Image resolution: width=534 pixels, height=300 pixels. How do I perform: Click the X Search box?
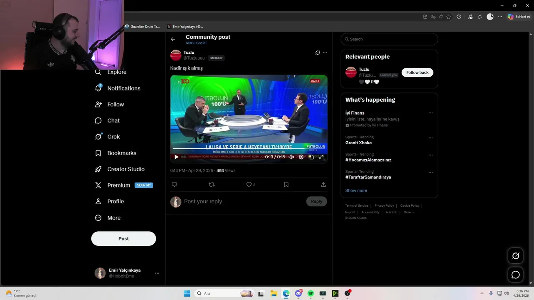click(389, 39)
